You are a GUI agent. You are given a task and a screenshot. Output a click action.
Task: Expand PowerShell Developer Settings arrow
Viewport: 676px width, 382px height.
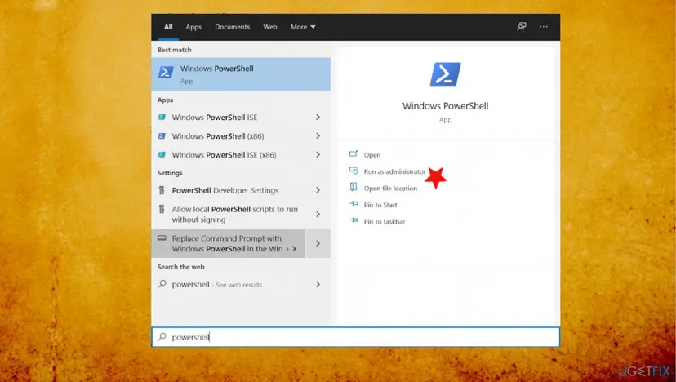(318, 190)
